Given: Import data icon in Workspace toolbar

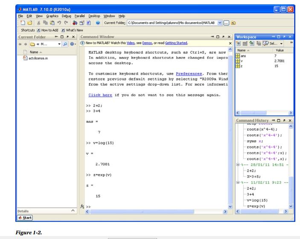Looking at the screenshot, I should [252, 44].
